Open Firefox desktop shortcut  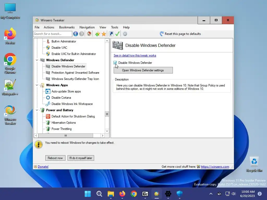[10, 36]
